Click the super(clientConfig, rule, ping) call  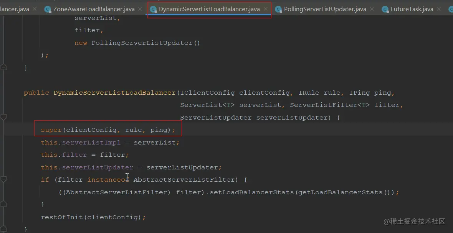pos(108,130)
